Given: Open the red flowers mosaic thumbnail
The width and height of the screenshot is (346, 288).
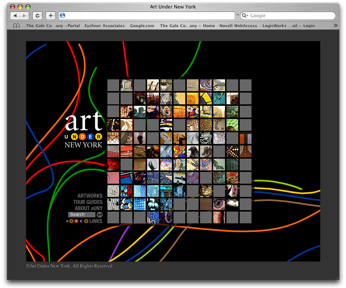Looking at the screenshot, I should tap(193, 112).
